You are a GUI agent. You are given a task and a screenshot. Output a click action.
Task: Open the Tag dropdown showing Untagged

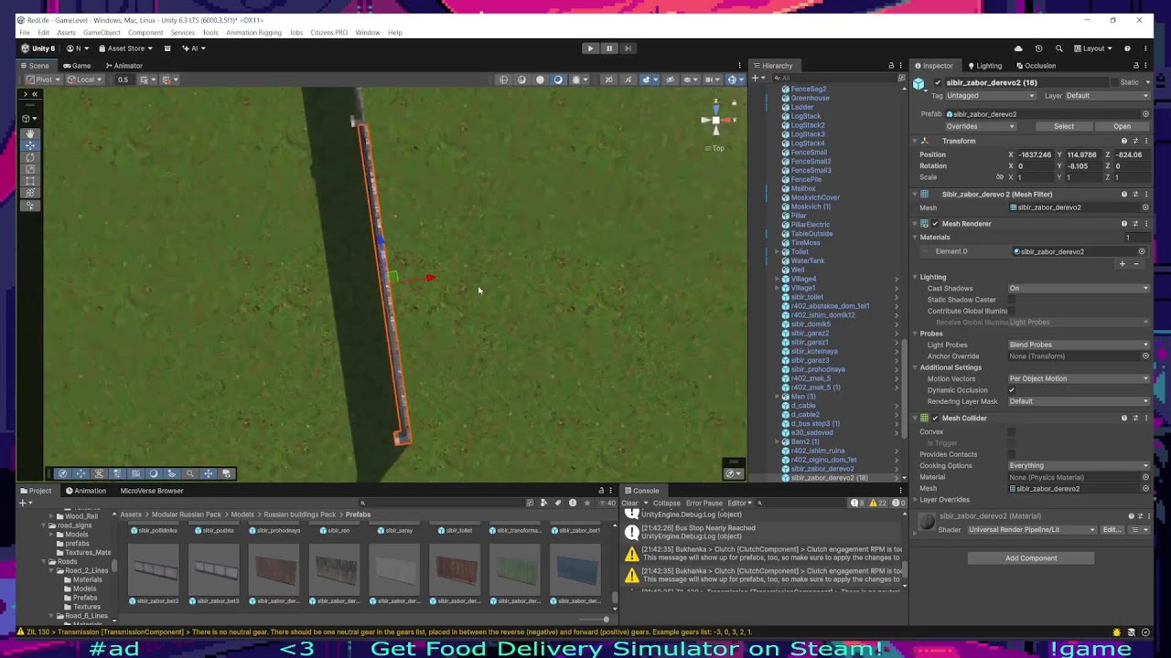coord(990,96)
